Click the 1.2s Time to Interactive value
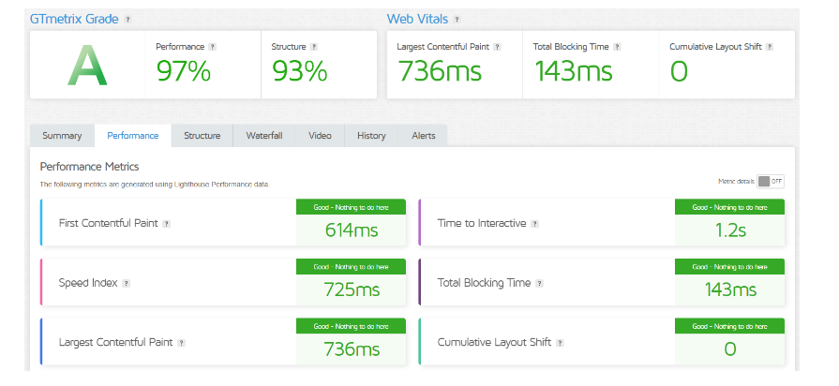The width and height of the screenshot is (839, 386). click(730, 230)
